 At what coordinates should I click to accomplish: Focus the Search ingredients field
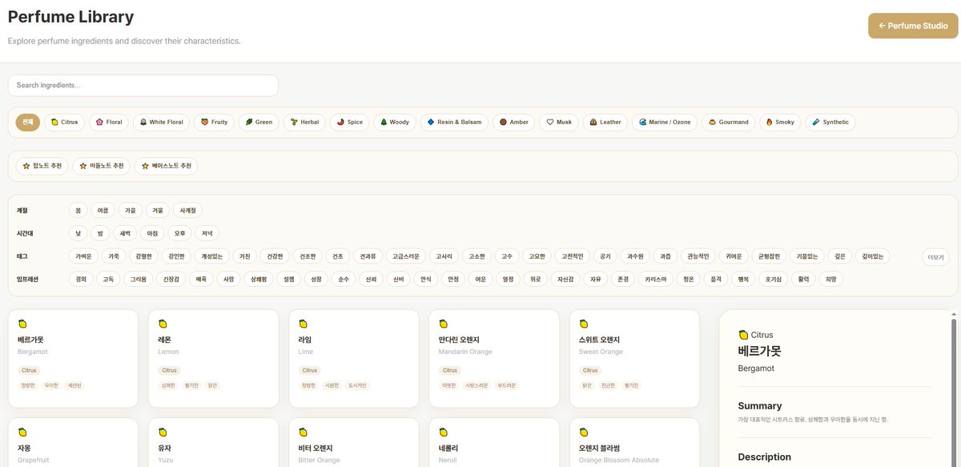pyautogui.click(x=143, y=85)
